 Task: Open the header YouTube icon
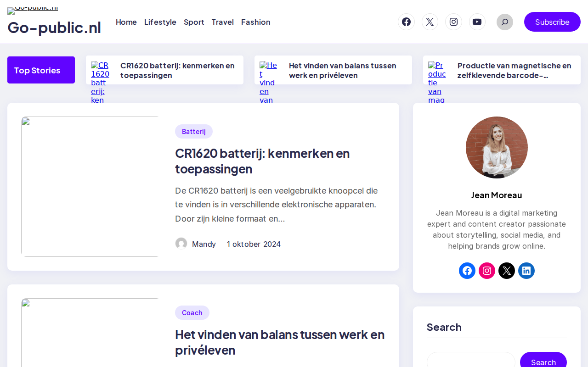click(477, 22)
